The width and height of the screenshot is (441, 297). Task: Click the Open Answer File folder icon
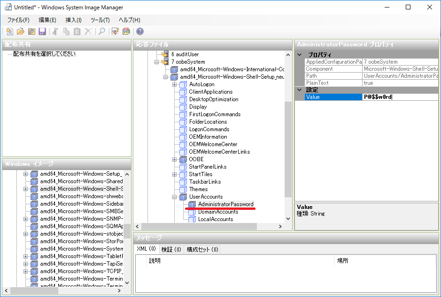tap(21, 31)
